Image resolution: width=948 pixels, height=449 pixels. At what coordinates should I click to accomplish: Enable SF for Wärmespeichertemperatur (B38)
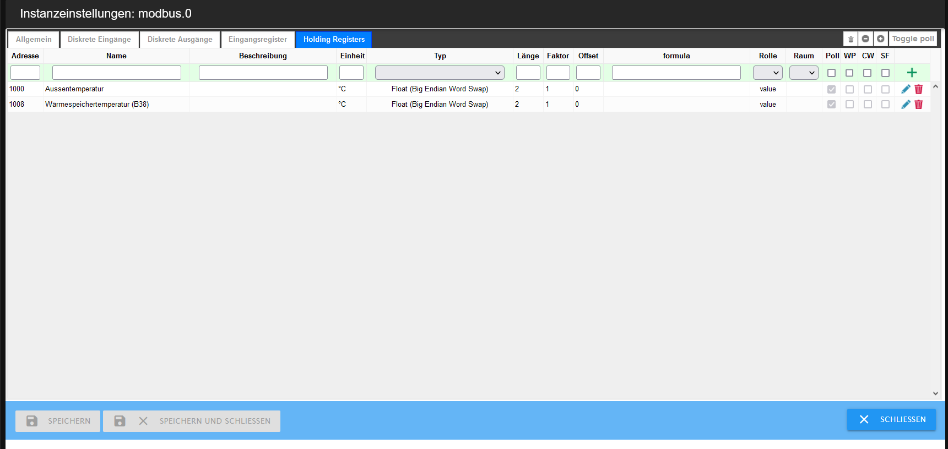(x=885, y=105)
